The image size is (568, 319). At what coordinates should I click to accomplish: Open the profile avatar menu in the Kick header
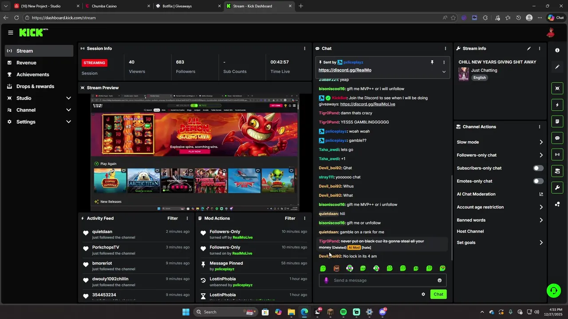tap(551, 32)
